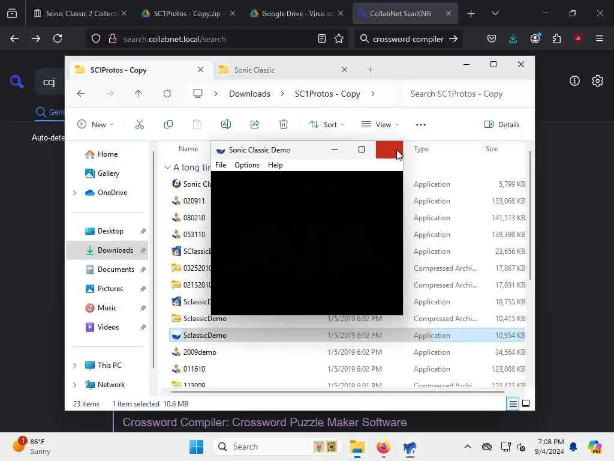Switch to large thumbnails view toggle
Viewport: 614px width, 461px height.
point(526,403)
